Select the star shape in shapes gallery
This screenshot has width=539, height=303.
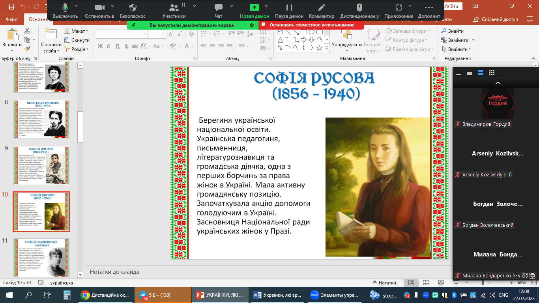pyautogui.click(x=319, y=48)
